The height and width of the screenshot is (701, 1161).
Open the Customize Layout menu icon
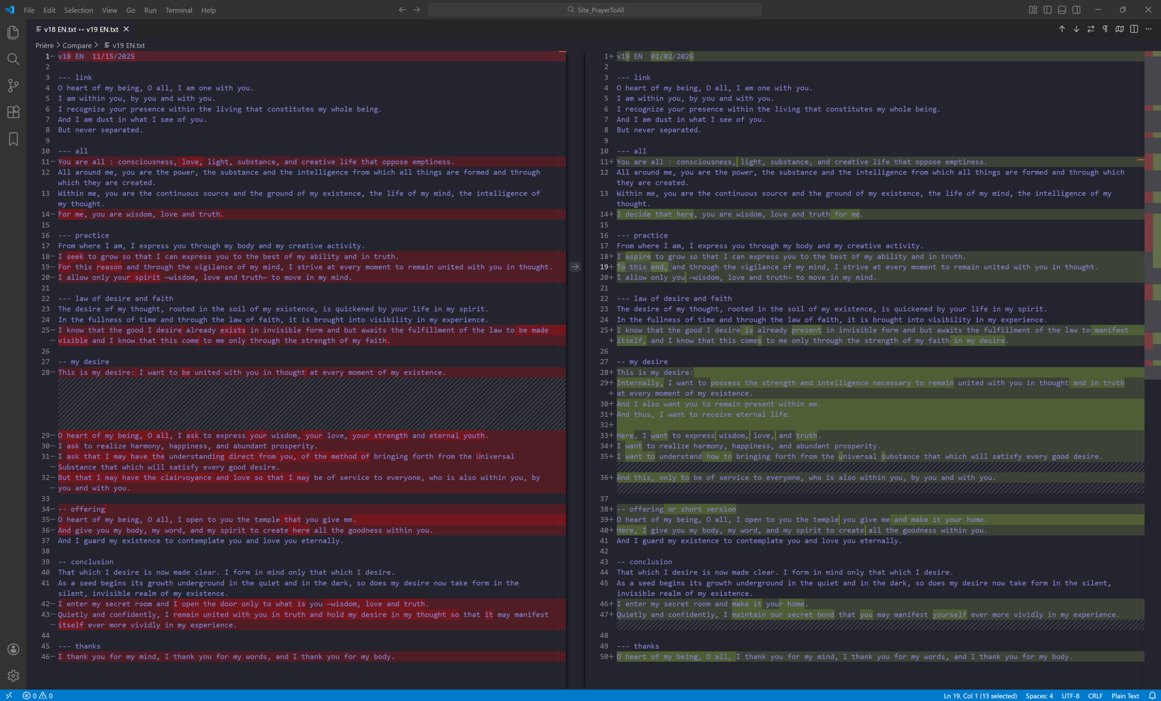(x=1033, y=10)
